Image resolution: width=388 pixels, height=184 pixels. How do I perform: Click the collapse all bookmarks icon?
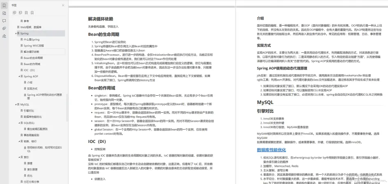[20, 13]
